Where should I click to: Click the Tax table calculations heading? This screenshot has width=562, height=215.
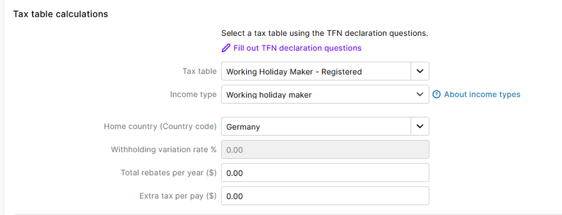pos(61,14)
